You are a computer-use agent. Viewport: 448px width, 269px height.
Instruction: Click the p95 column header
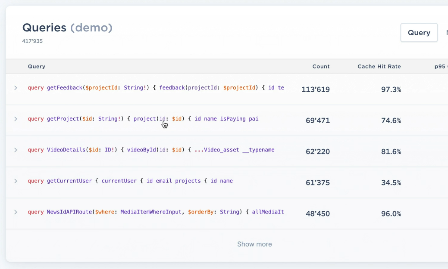pyautogui.click(x=440, y=66)
